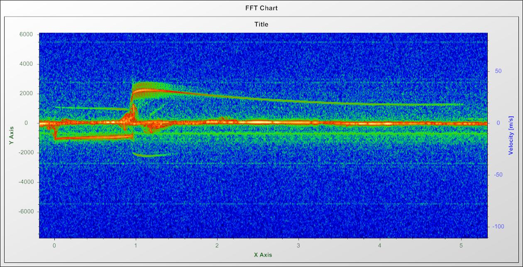
Task: Click the -50 tick on Velocity axis
Action: [x=497, y=174]
